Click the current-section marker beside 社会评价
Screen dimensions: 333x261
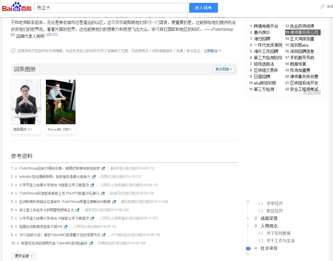[248, 248]
